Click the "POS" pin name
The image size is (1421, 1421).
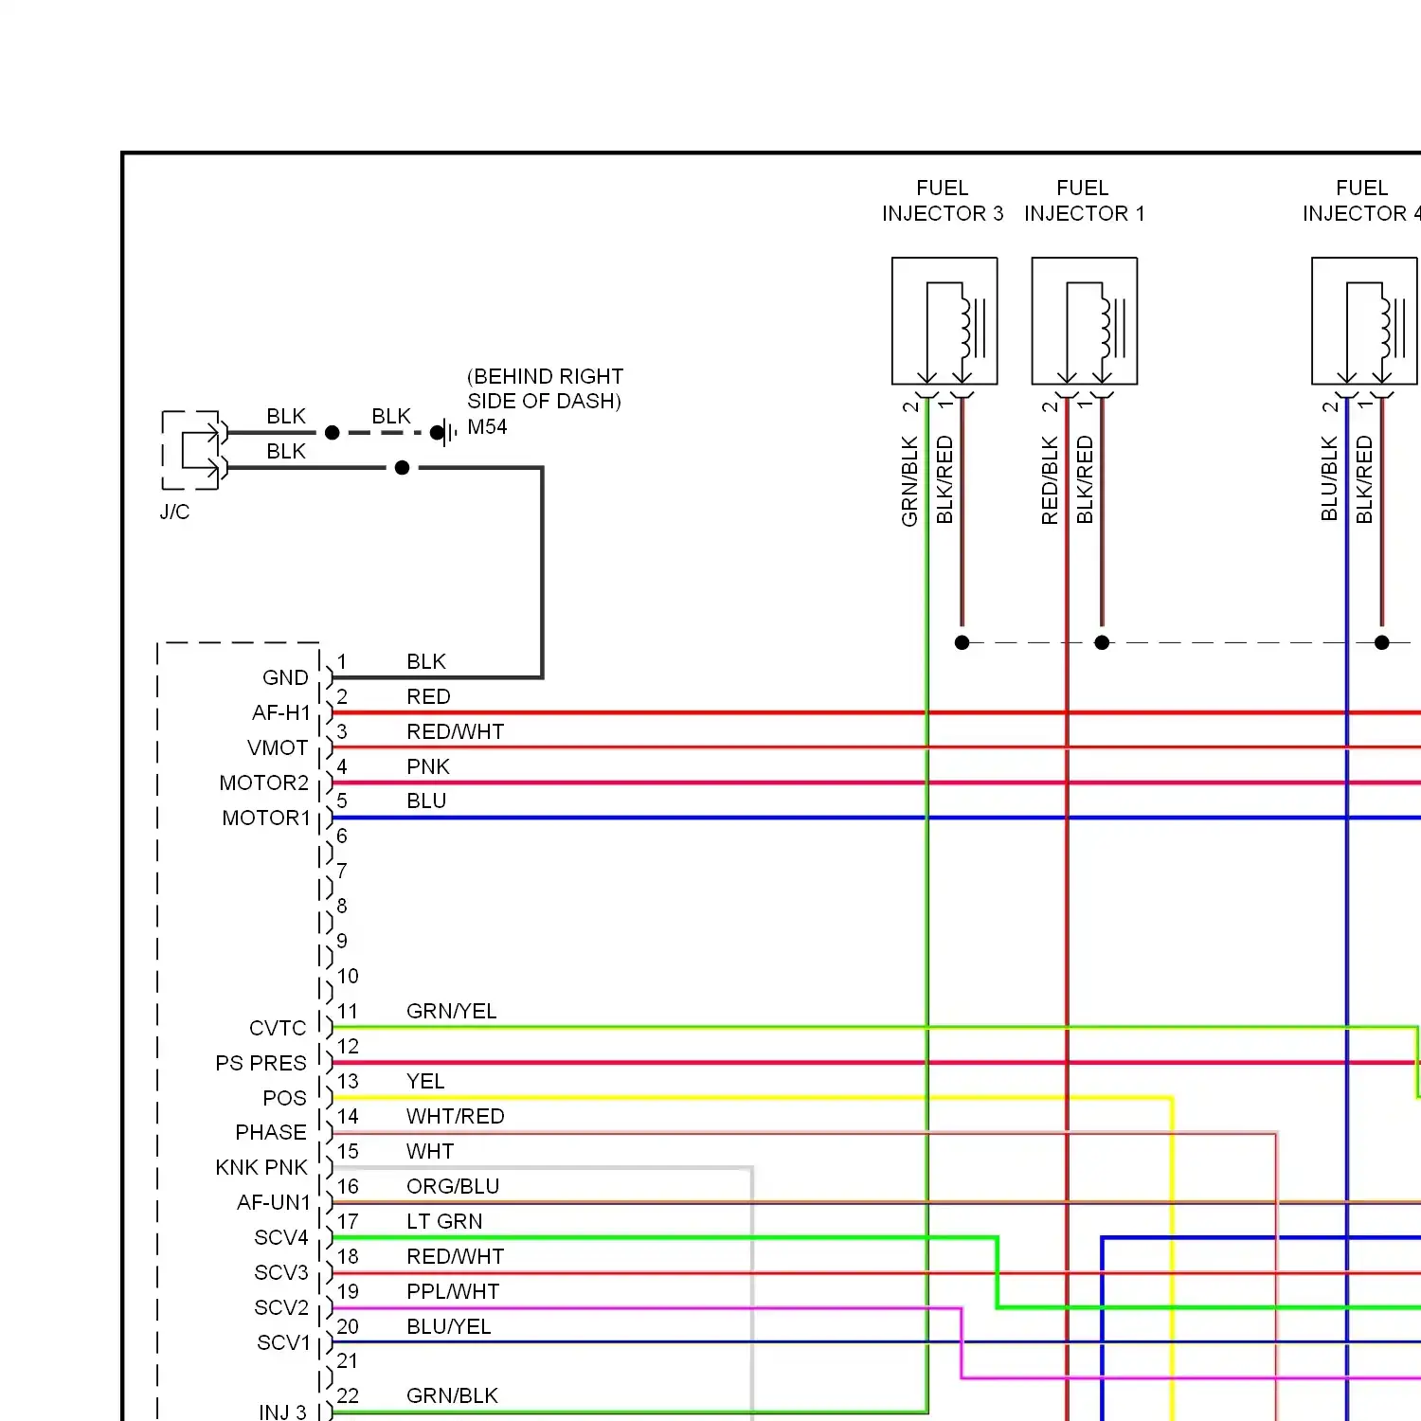[284, 1099]
